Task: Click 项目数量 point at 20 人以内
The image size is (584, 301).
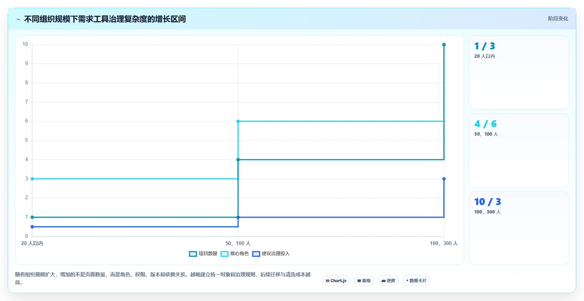Action: [x=32, y=217]
